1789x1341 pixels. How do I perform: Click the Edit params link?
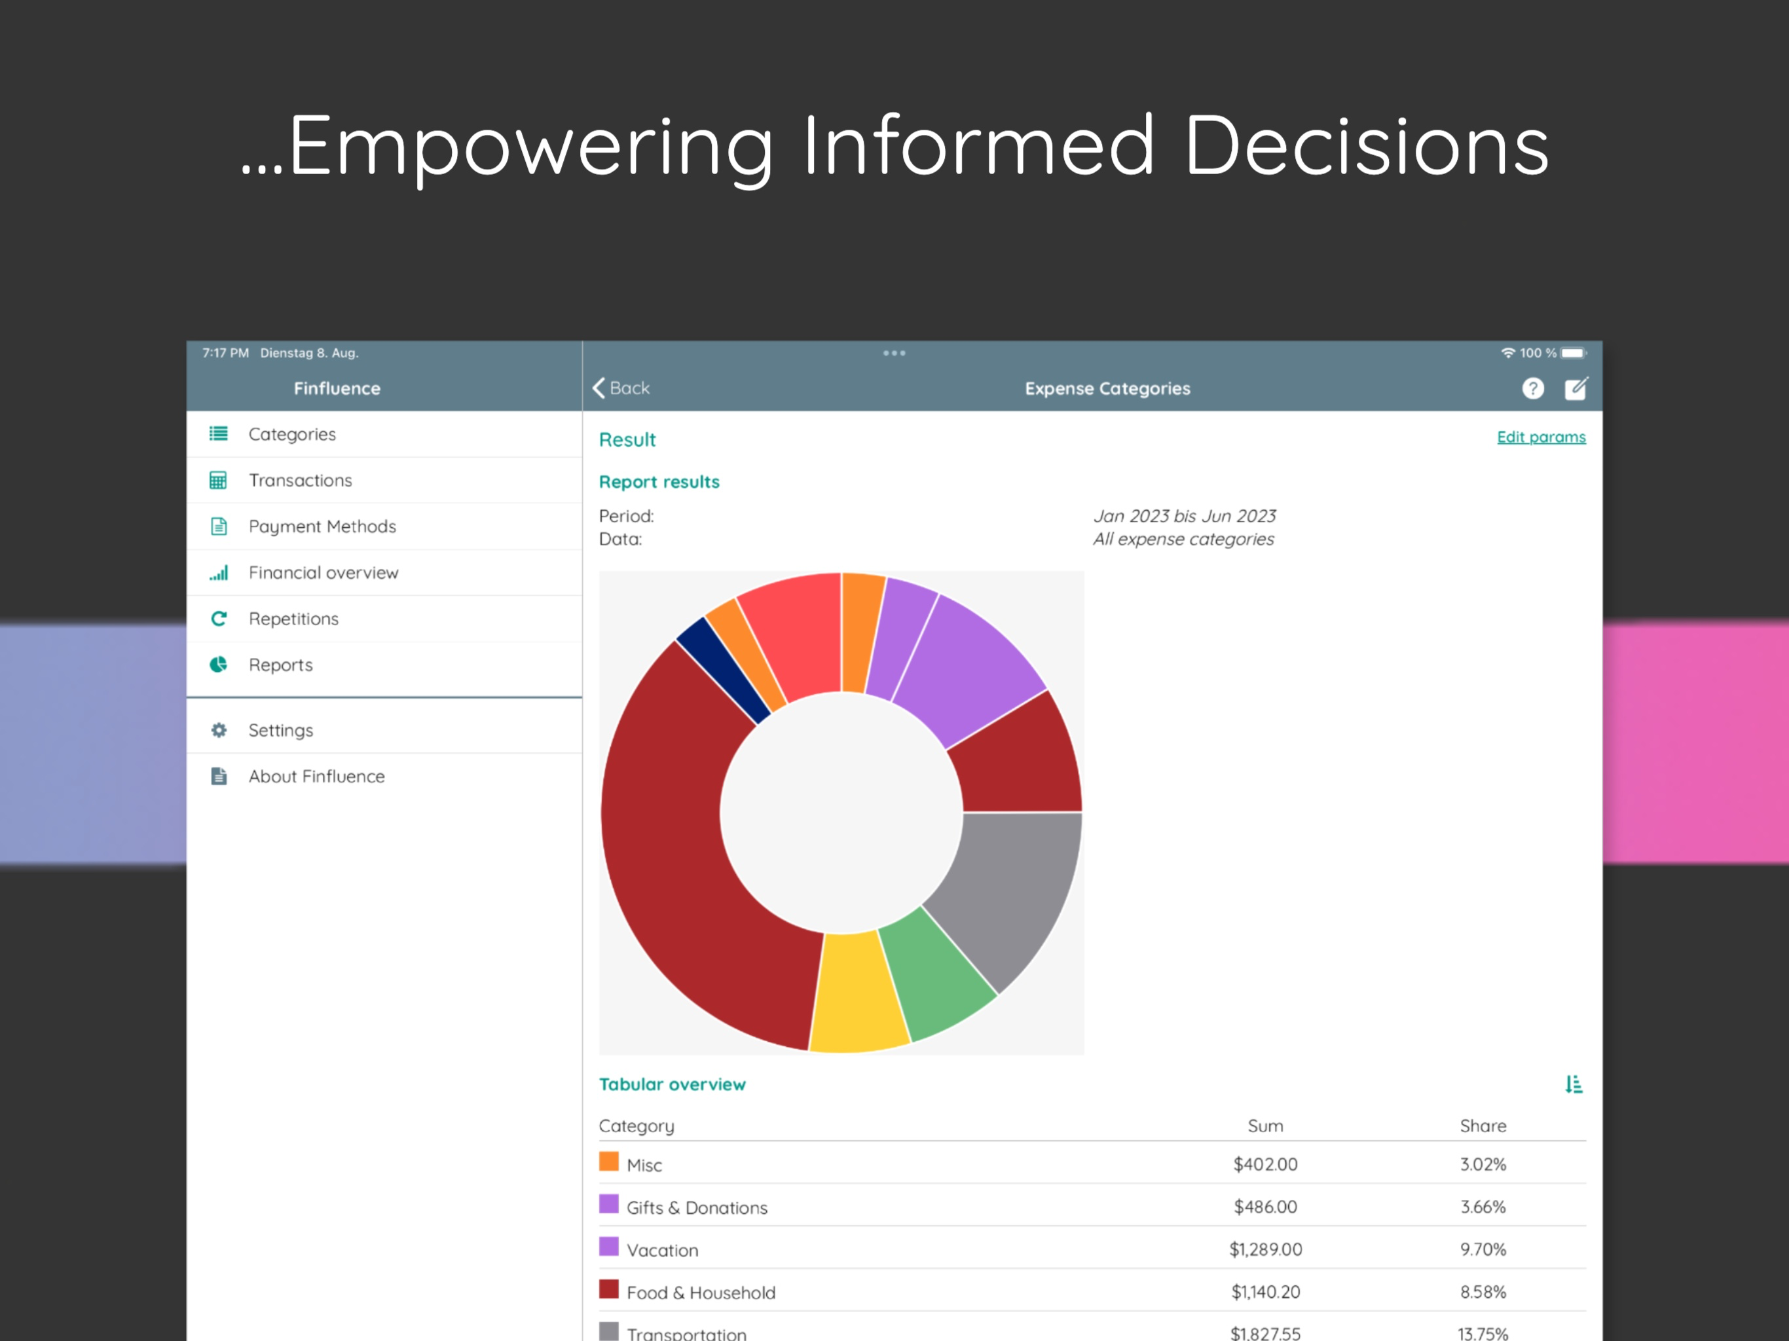[1541, 437]
